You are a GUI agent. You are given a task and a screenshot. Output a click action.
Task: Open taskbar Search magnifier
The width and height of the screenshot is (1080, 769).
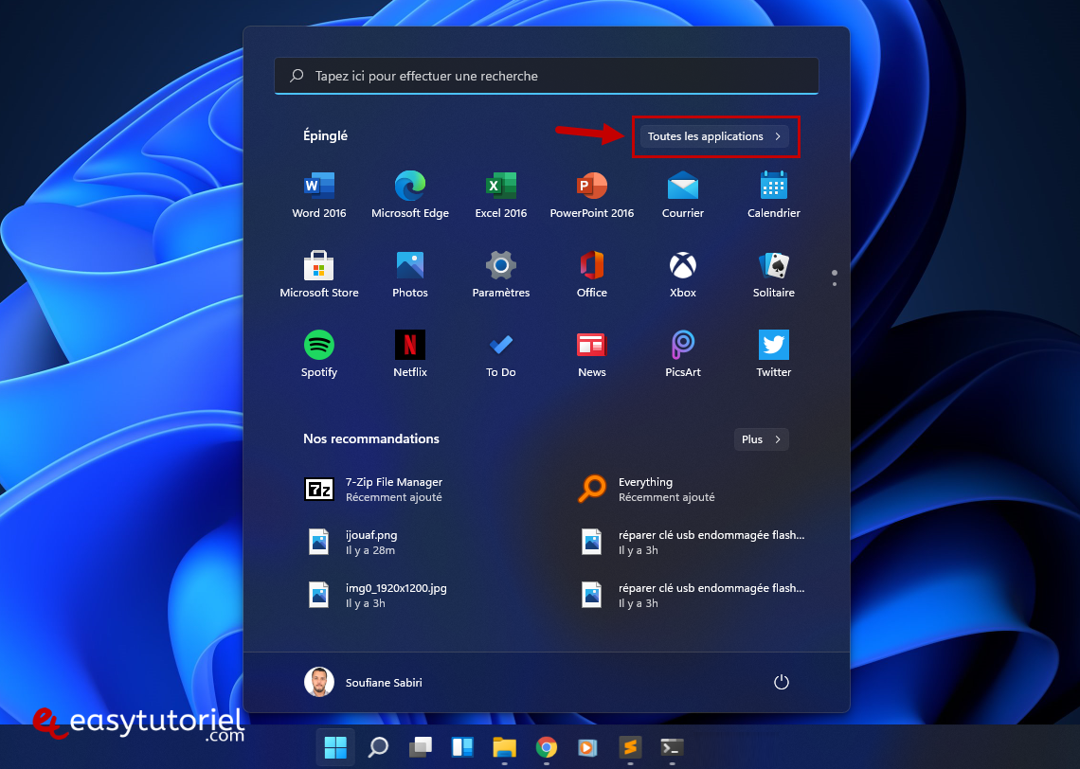(377, 747)
